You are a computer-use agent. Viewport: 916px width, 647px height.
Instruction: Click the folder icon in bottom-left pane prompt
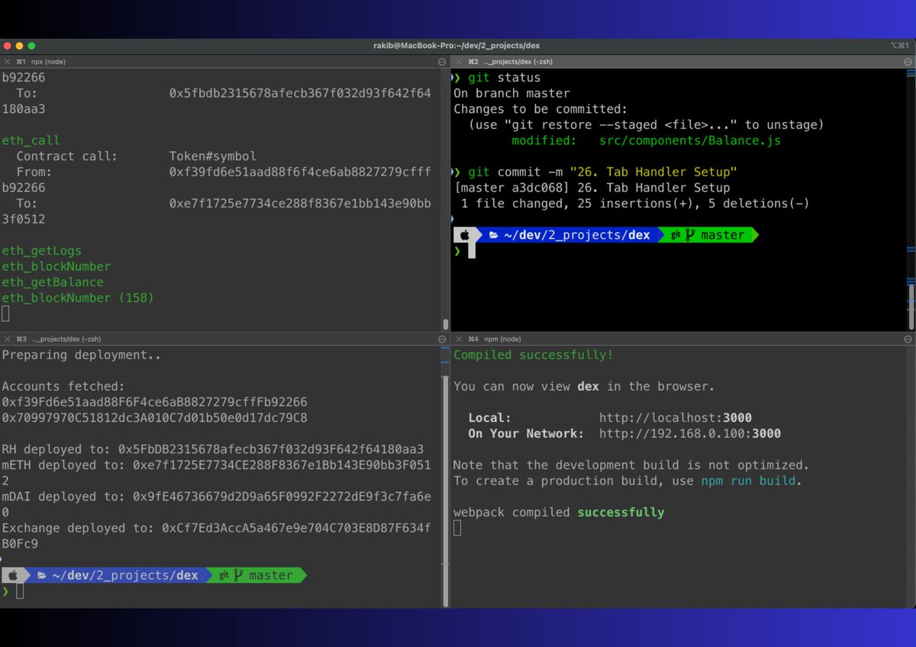pyautogui.click(x=42, y=575)
